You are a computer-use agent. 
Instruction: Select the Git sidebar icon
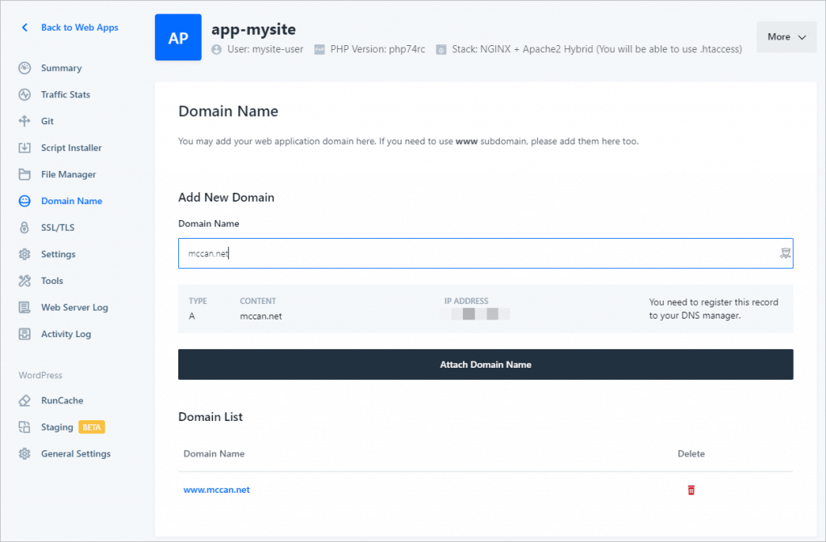pyautogui.click(x=24, y=121)
